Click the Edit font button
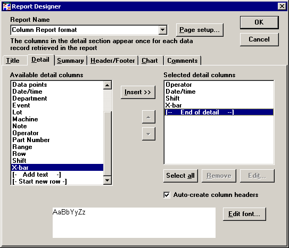Image resolution: width=289 pixels, height=248 pixels. tap(244, 214)
